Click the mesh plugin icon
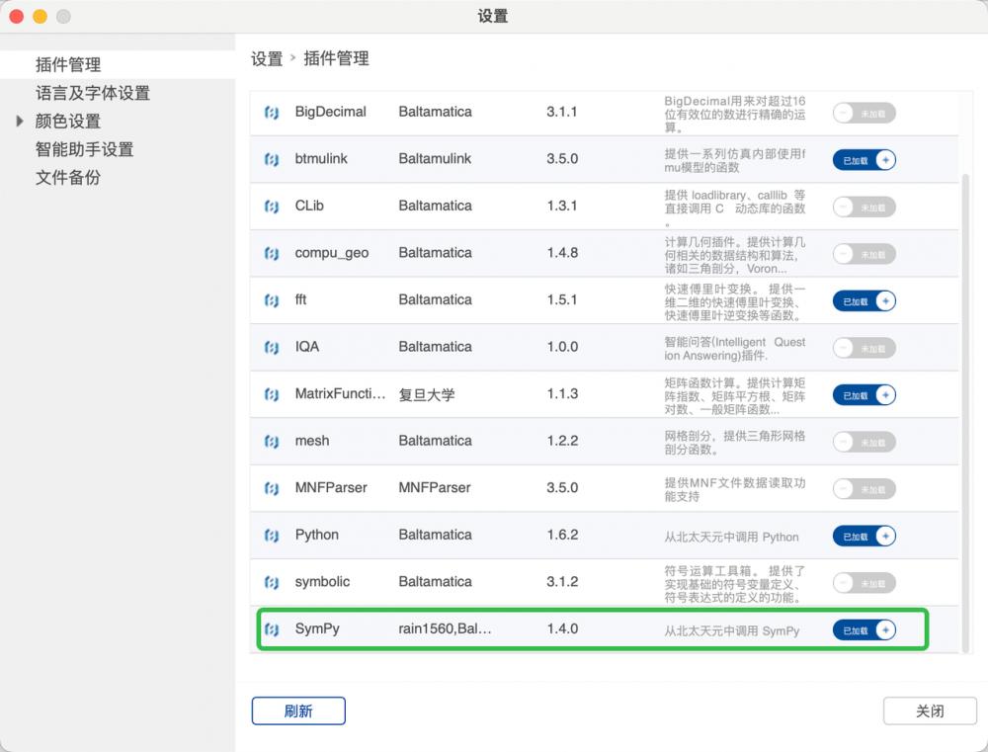Viewport: 988px width, 752px height. [x=272, y=442]
